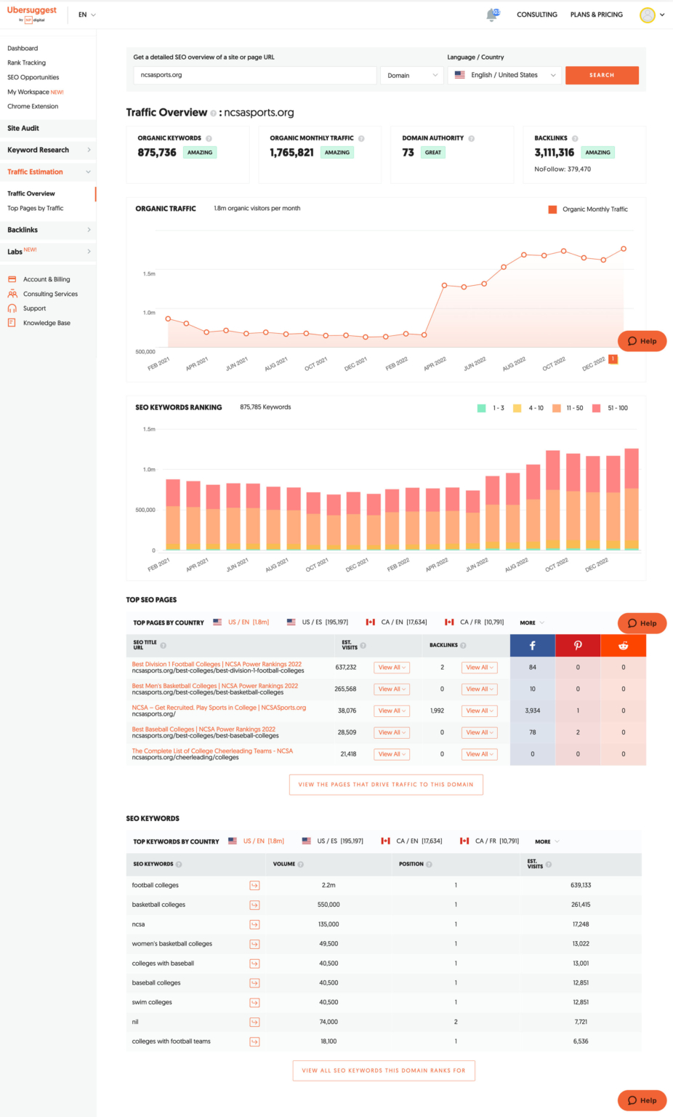Click the site URL input field

(x=254, y=75)
